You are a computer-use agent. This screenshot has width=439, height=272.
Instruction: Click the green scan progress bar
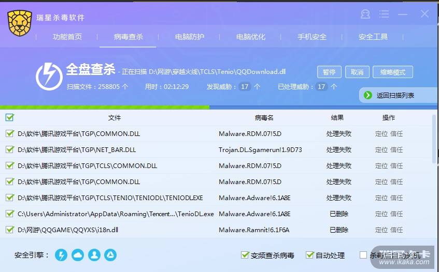click(x=105, y=108)
